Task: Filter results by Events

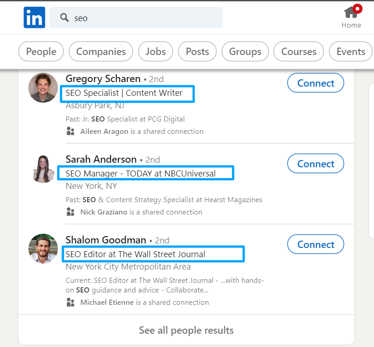Action: (x=351, y=51)
